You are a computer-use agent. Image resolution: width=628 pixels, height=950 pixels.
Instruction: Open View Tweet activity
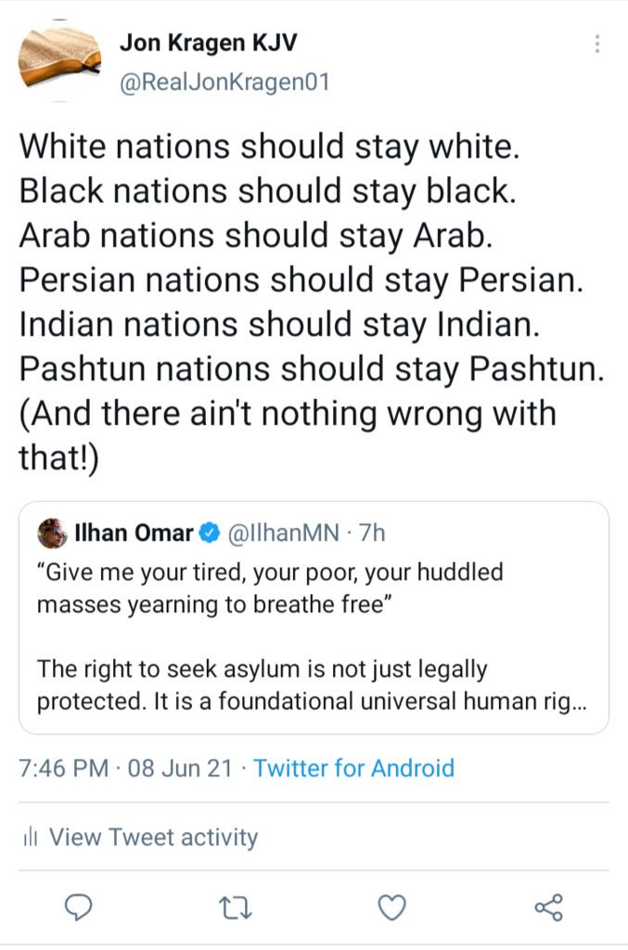(153, 838)
